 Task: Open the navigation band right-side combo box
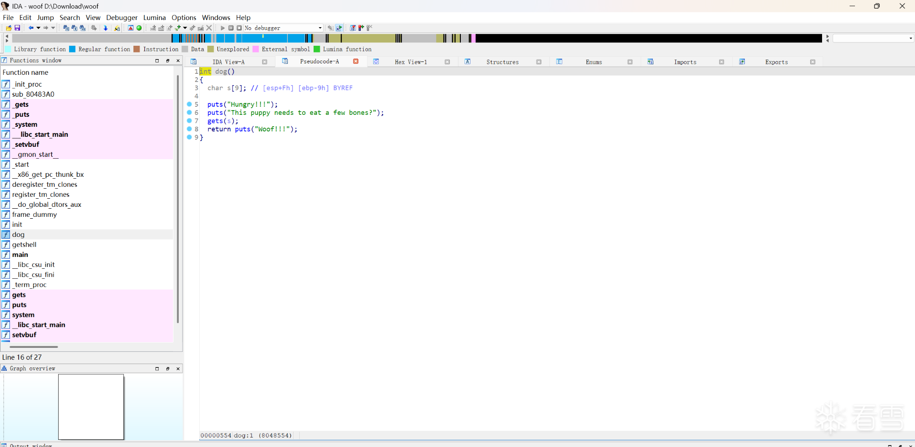click(x=873, y=38)
